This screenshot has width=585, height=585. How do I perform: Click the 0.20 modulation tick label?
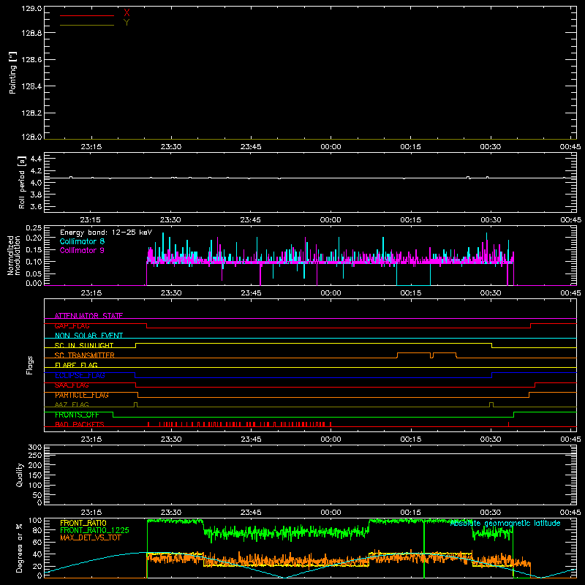coord(34,238)
